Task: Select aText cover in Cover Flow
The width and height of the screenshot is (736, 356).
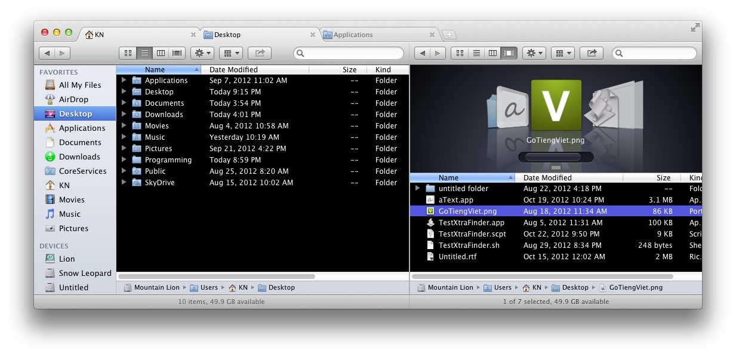Action: 511,108
